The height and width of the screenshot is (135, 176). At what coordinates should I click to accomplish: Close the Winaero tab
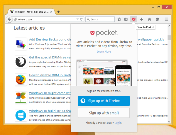coord(51,12)
